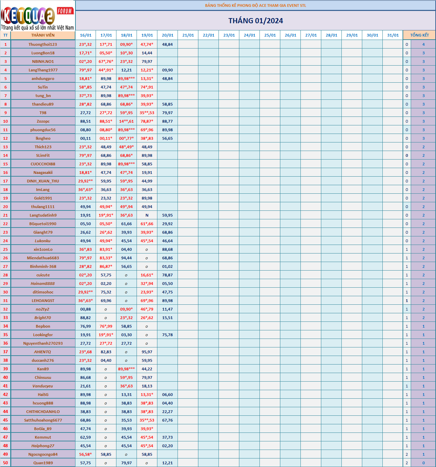Select member name ditimsohoc
Viewport: 436px width, 467px height.
[43, 292]
